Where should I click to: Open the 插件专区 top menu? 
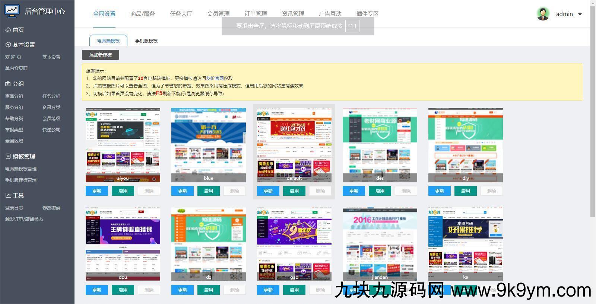(367, 14)
